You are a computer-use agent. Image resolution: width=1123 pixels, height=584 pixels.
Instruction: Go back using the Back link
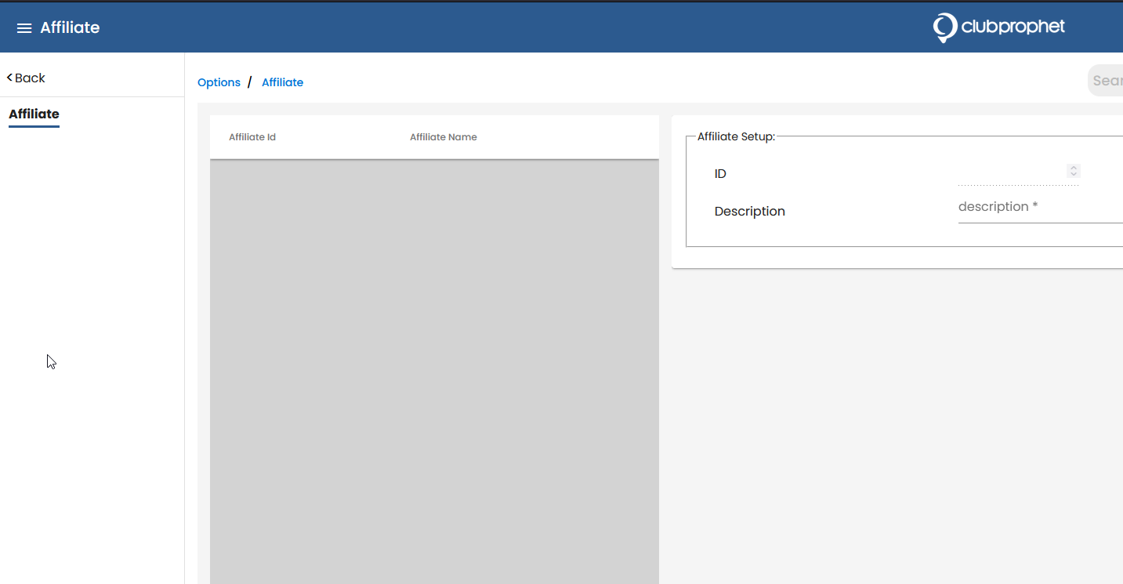coord(26,78)
